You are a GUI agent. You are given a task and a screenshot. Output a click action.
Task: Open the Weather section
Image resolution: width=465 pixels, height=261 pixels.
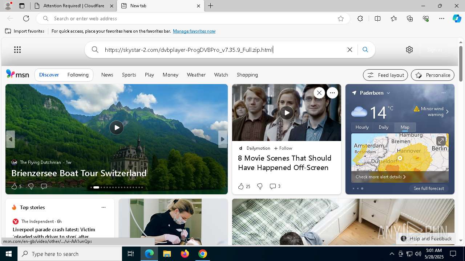coord(196,75)
